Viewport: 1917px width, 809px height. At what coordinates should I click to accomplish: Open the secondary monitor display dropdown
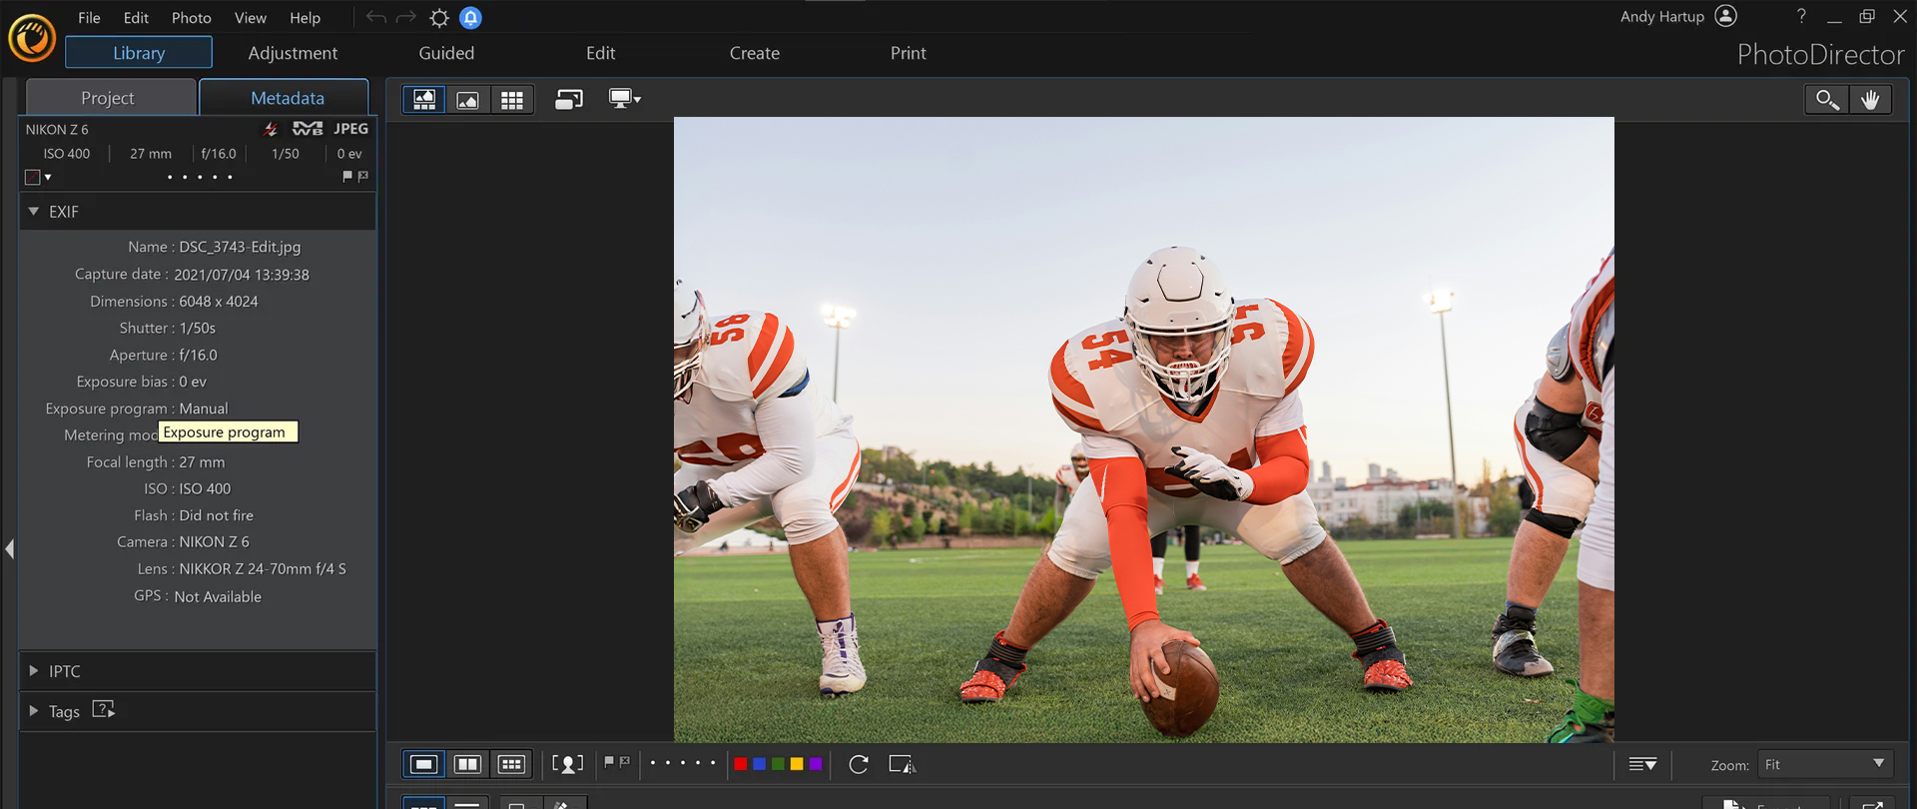[x=625, y=99]
